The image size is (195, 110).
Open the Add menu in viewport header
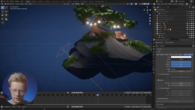(x=26, y=4)
